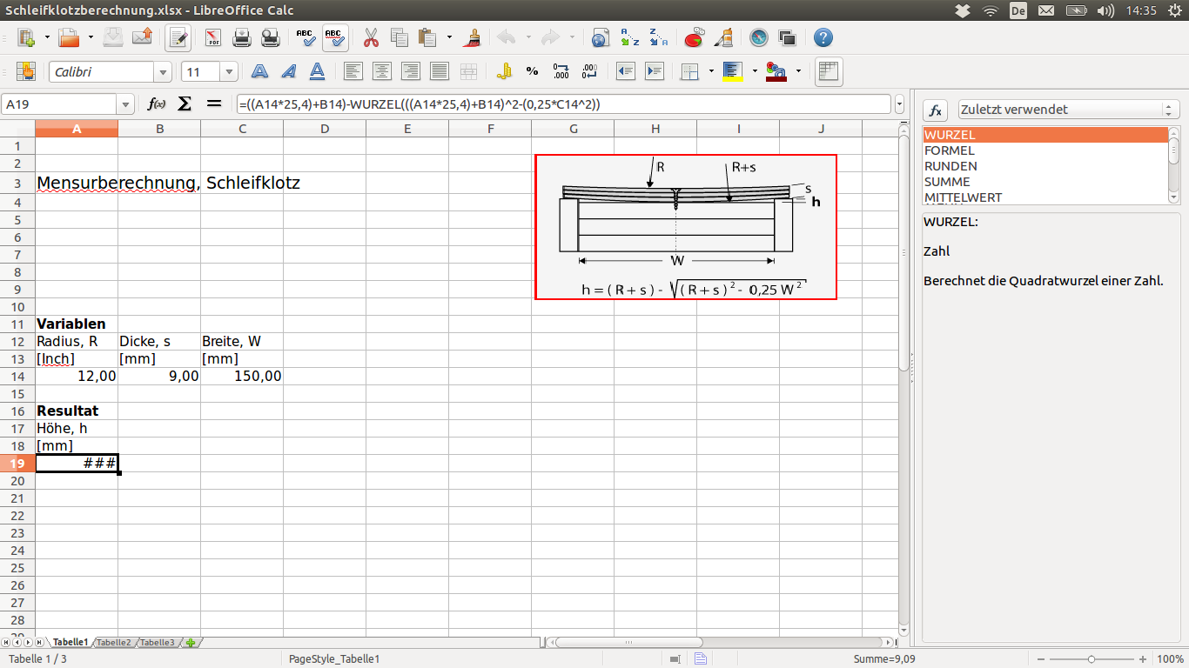1189x668 pixels.
Task: Toggle underline text formatting
Action: 318,72
